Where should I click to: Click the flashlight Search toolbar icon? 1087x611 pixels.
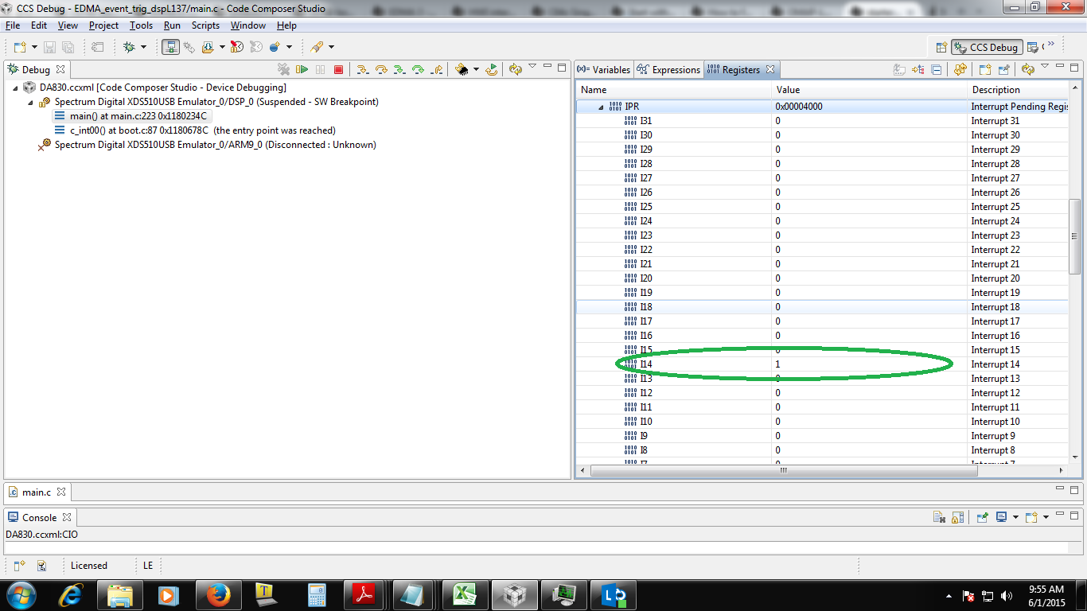click(317, 47)
